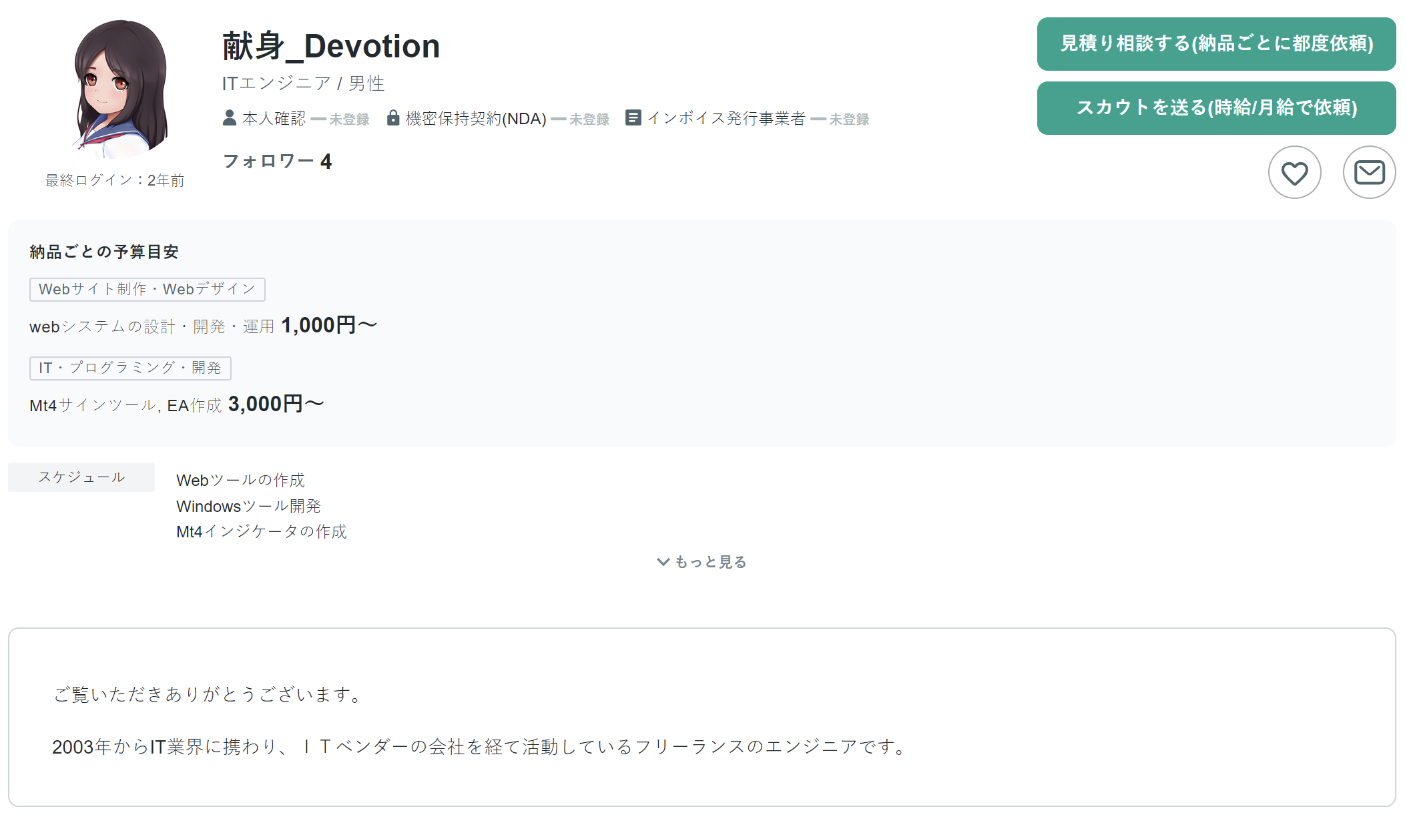1407x825 pixels.
Task: Click the フォロワー 4 count
Action: (277, 160)
